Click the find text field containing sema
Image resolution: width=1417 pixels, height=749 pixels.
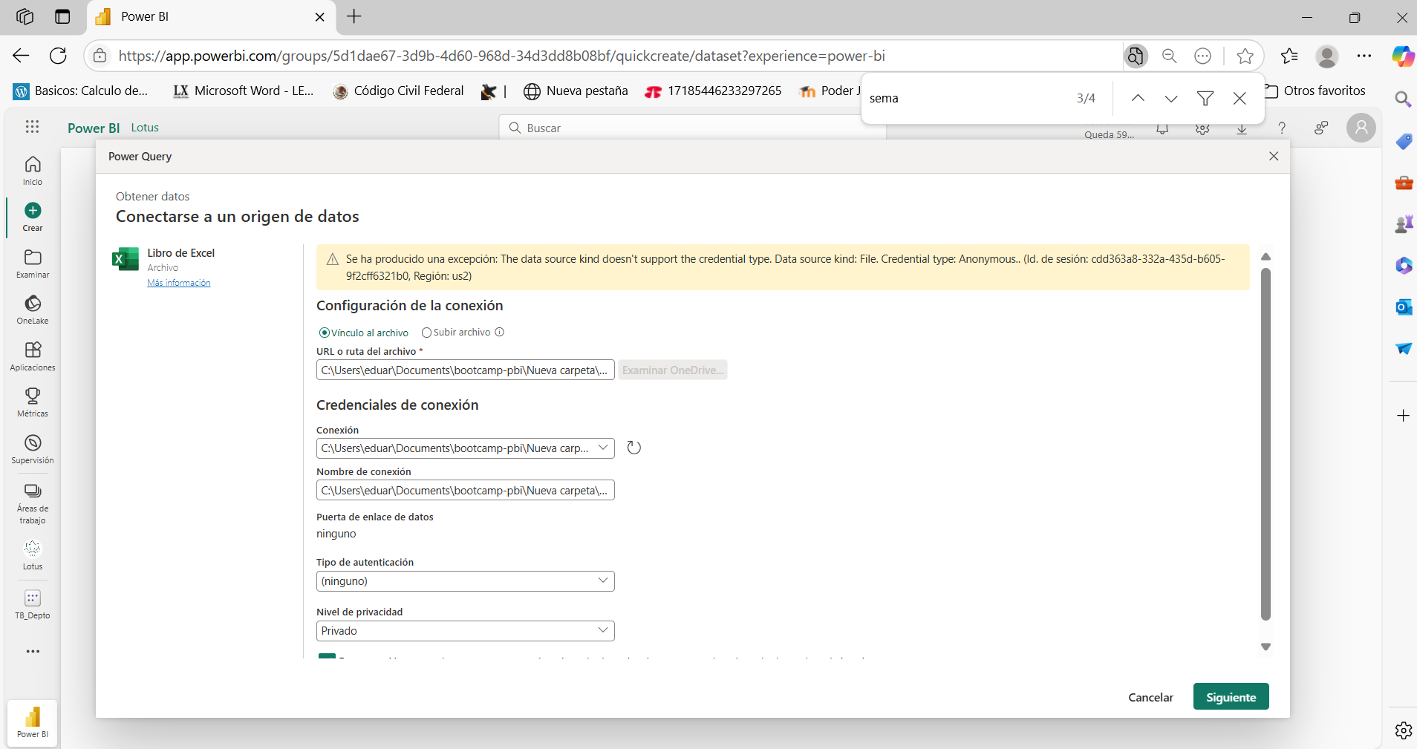tap(965, 98)
